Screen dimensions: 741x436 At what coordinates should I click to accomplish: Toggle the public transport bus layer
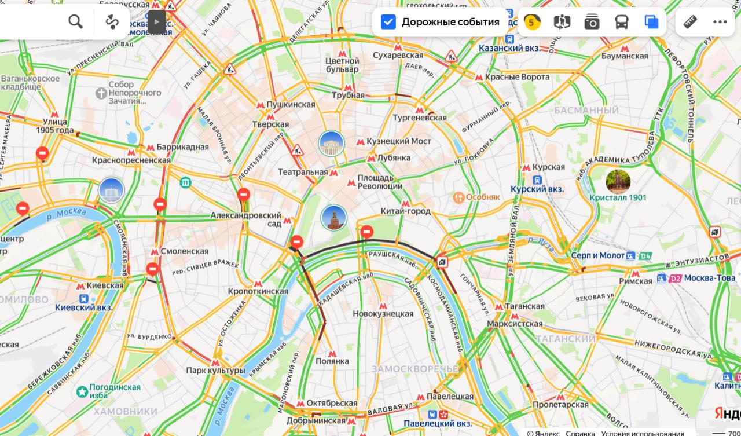[x=622, y=22]
